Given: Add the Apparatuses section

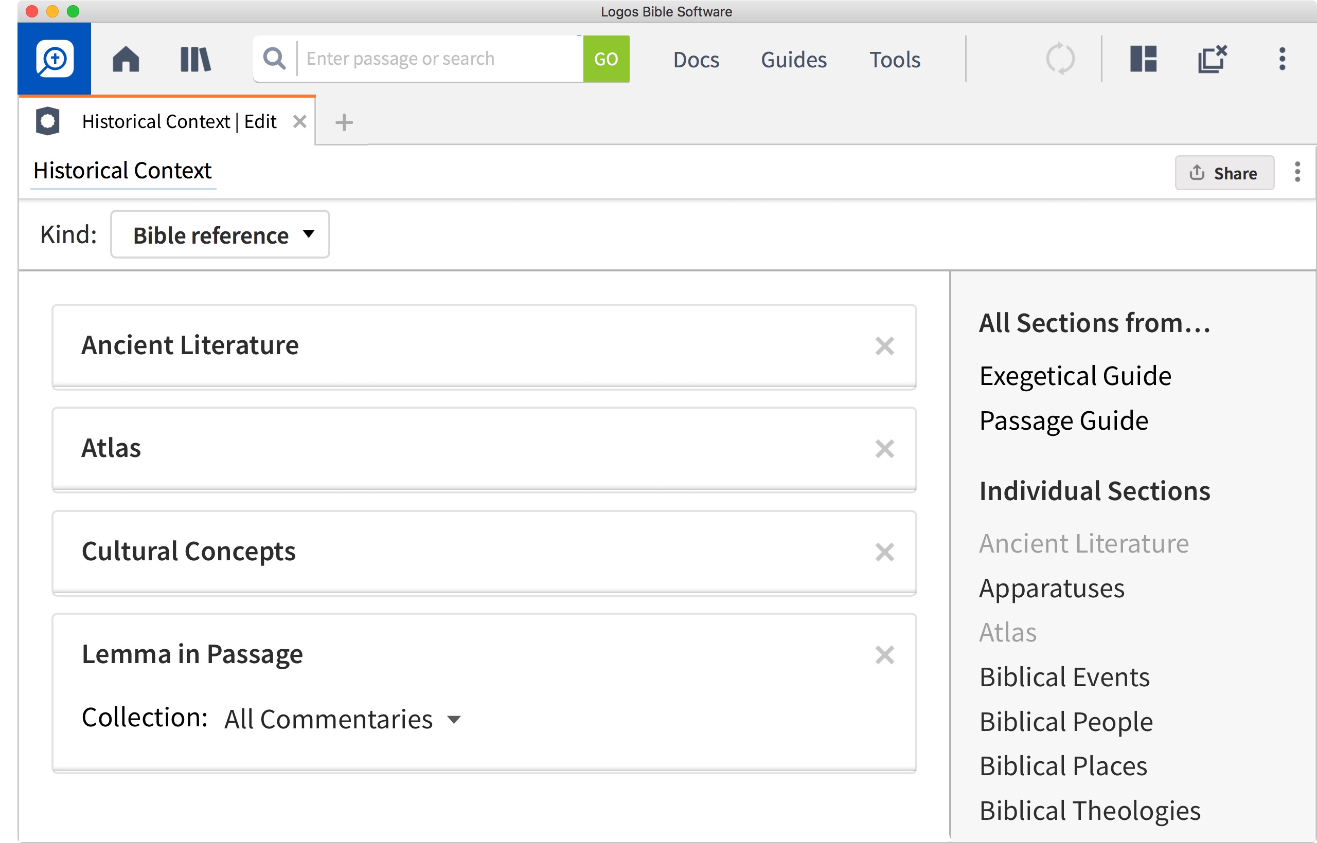Looking at the screenshot, I should click(1052, 588).
